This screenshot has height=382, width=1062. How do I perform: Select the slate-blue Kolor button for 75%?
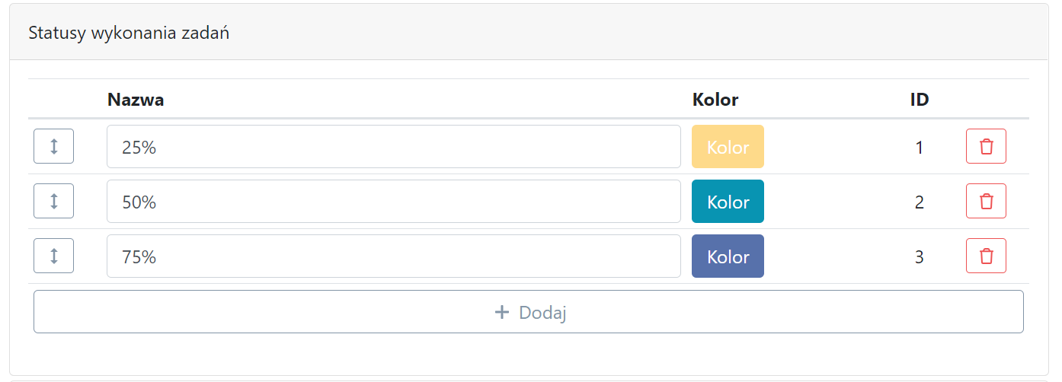(728, 256)
